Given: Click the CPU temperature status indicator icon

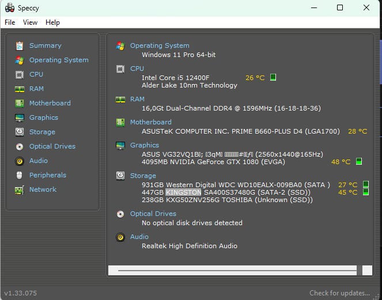Looking at the screenshot, I should click(x=273, y=77).
